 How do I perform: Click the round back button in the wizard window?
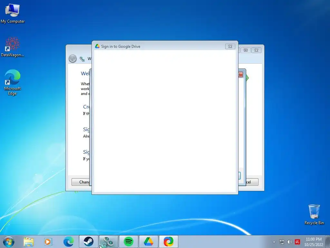(x=73, y=59)
